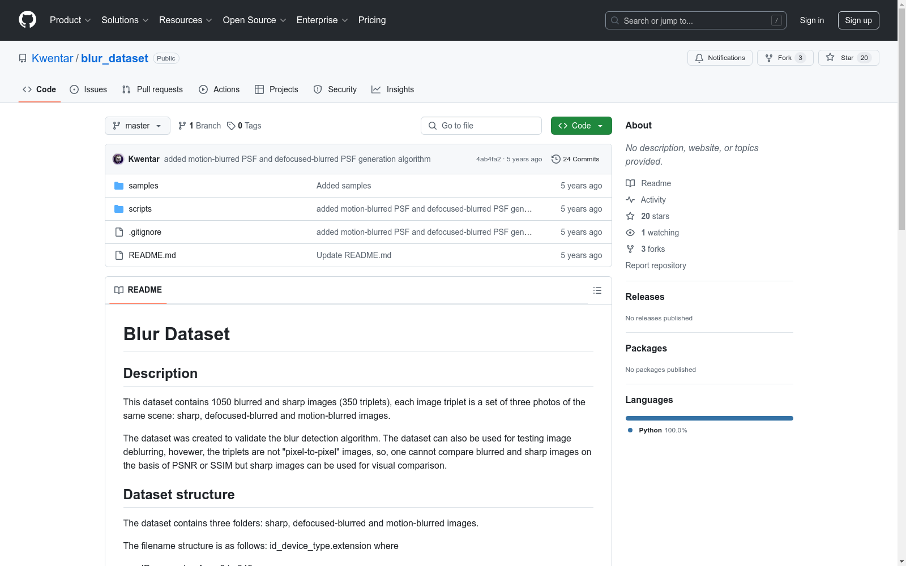The width and height of the screenshot is (906, 566).
Task: Click the fork icon beside 3 forks
Action: (630, 249)
